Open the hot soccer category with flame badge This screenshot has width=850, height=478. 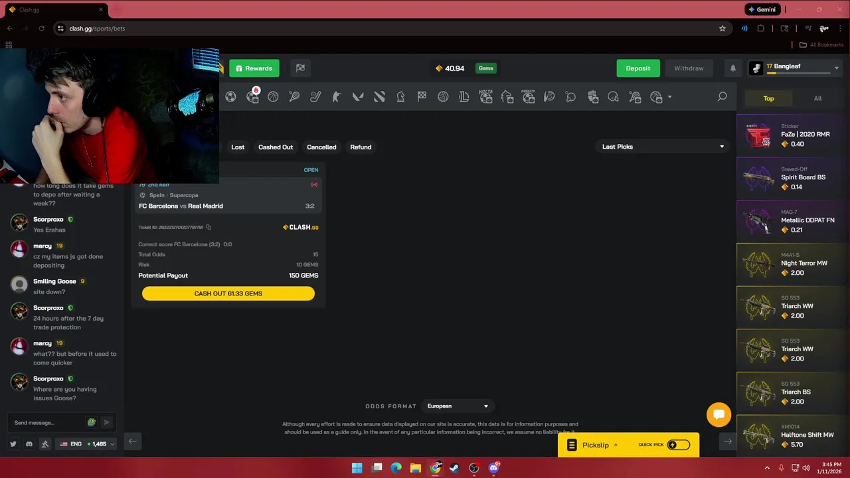click(x=252, y=96)
